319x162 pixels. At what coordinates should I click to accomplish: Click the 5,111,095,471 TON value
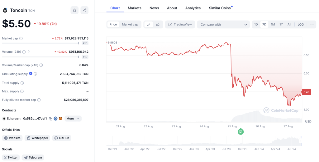[x=75, y=83]
